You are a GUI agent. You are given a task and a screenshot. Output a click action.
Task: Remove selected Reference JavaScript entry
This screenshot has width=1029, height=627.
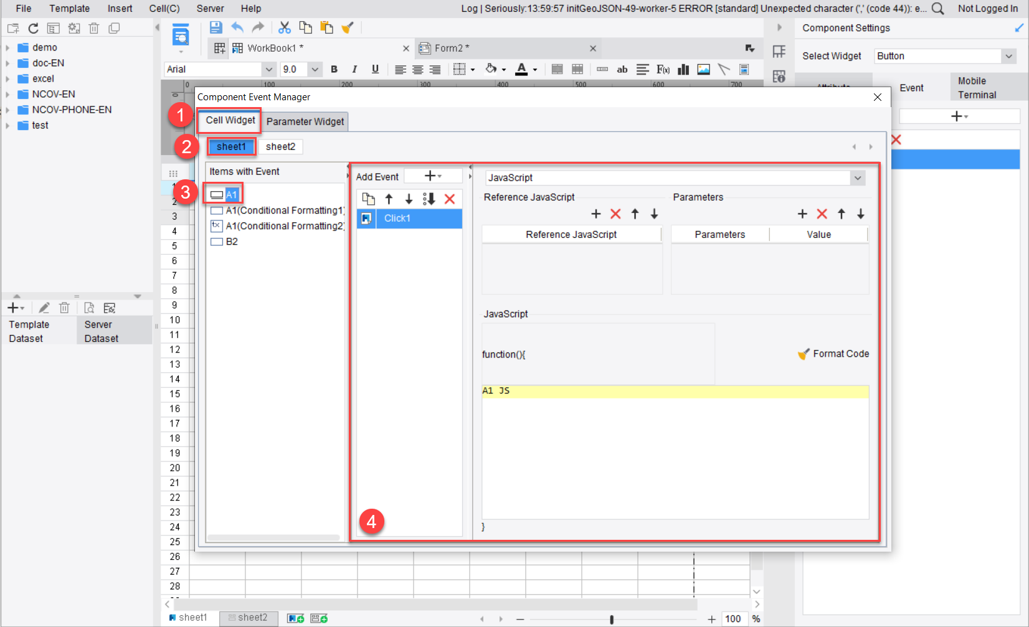pos(615,214)
